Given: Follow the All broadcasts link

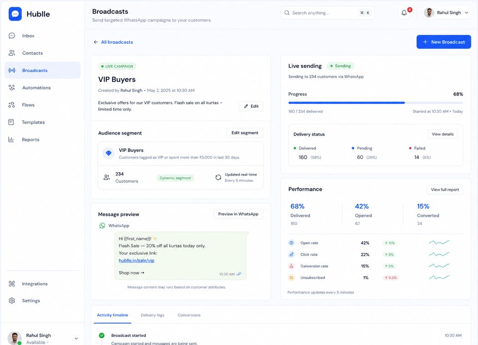Looking at the screenshot, I should (x=117, y=42).
